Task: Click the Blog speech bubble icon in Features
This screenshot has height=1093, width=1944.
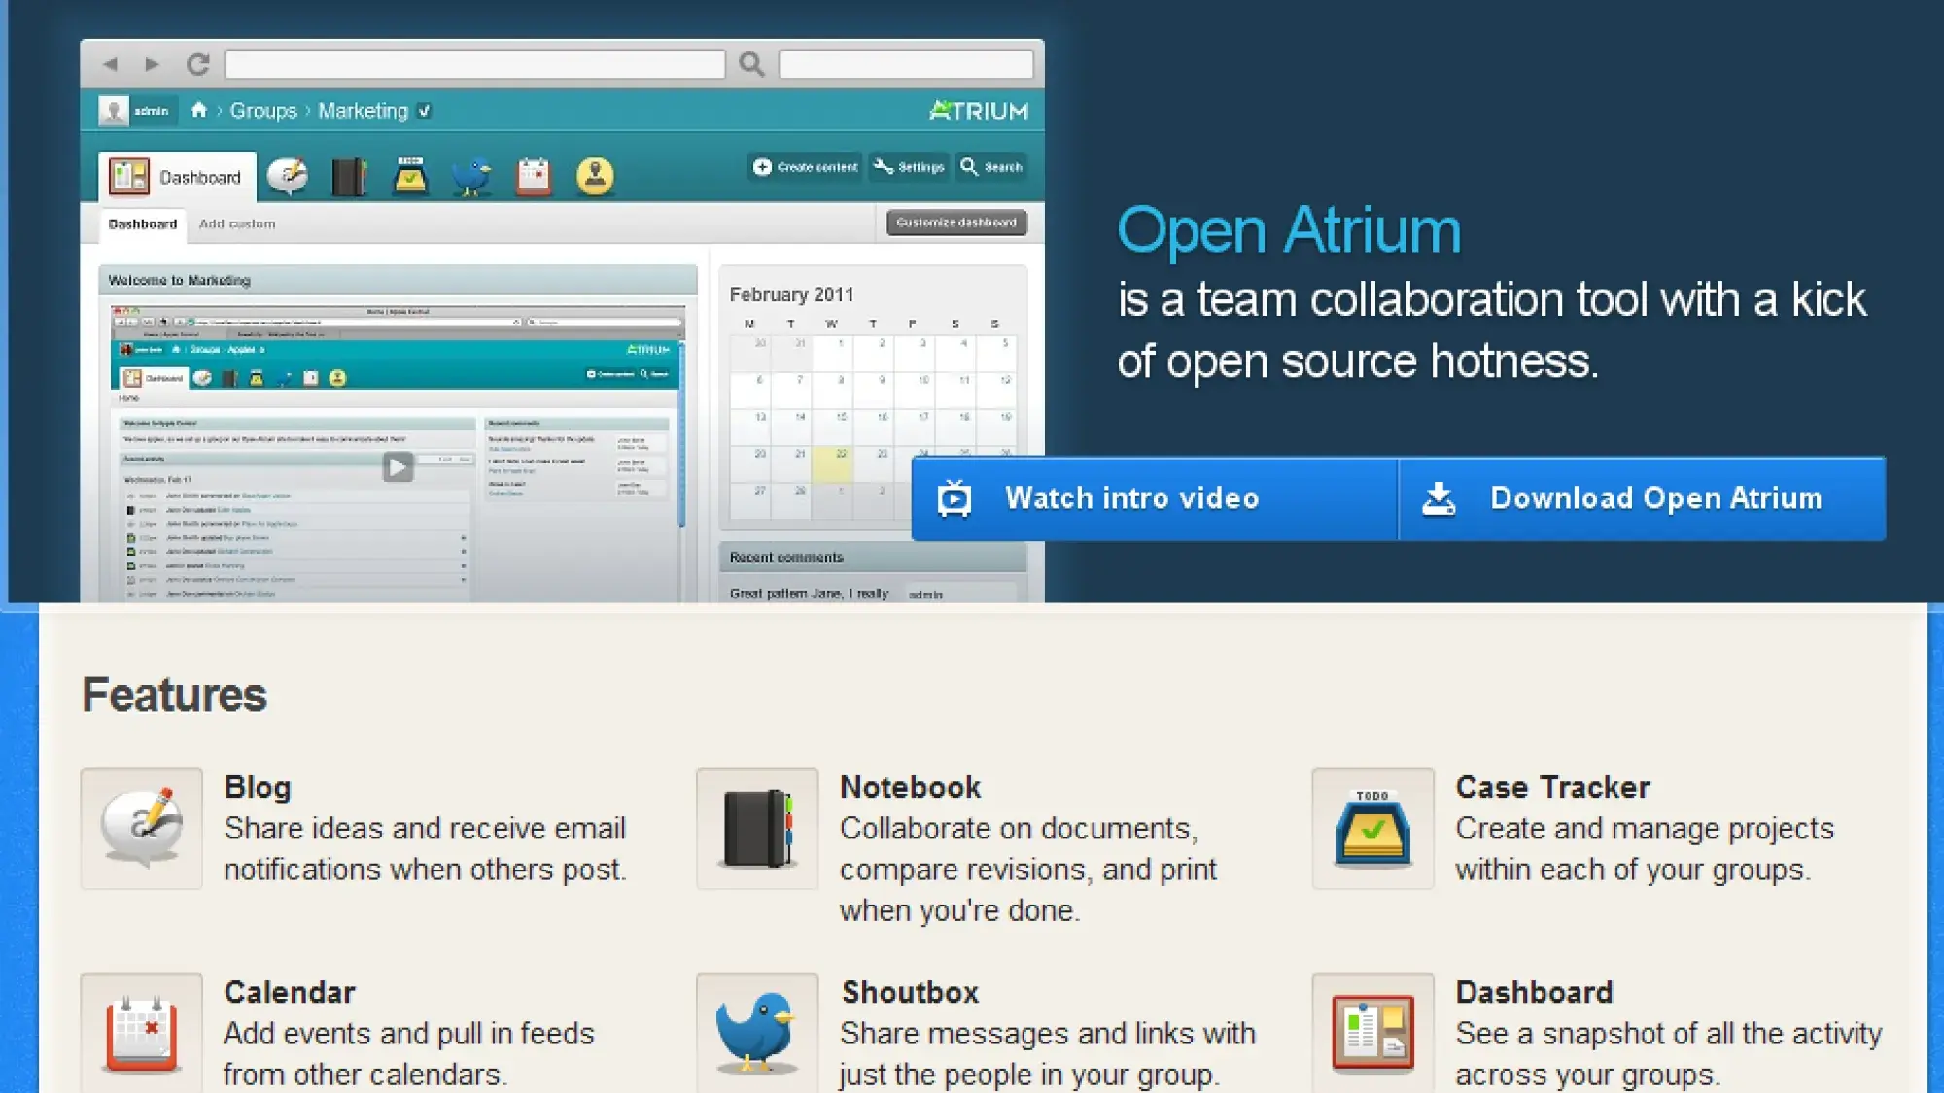Action: (x=142, y=828)
